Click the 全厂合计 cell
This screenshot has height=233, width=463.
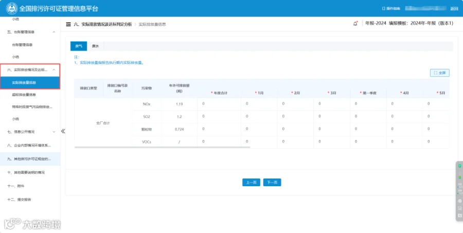pyautogui.click(x=103, y=123)
